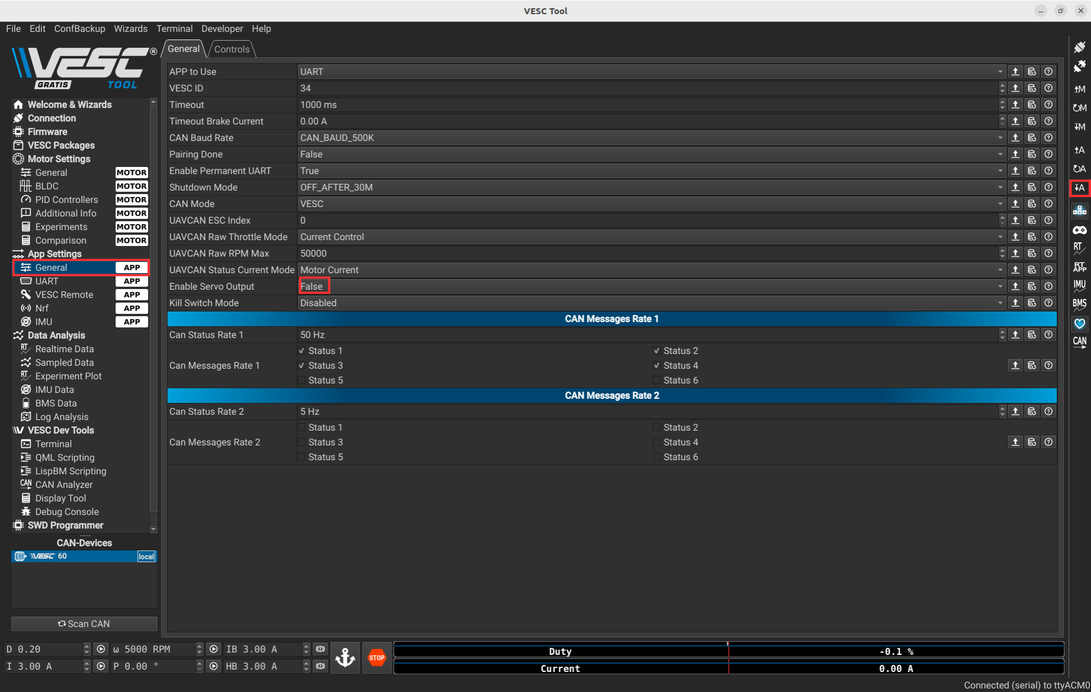Start duty cycle run button next to D 0.20
The width and height of the screenshot is (1091, 692).
(x=101, y=649)
